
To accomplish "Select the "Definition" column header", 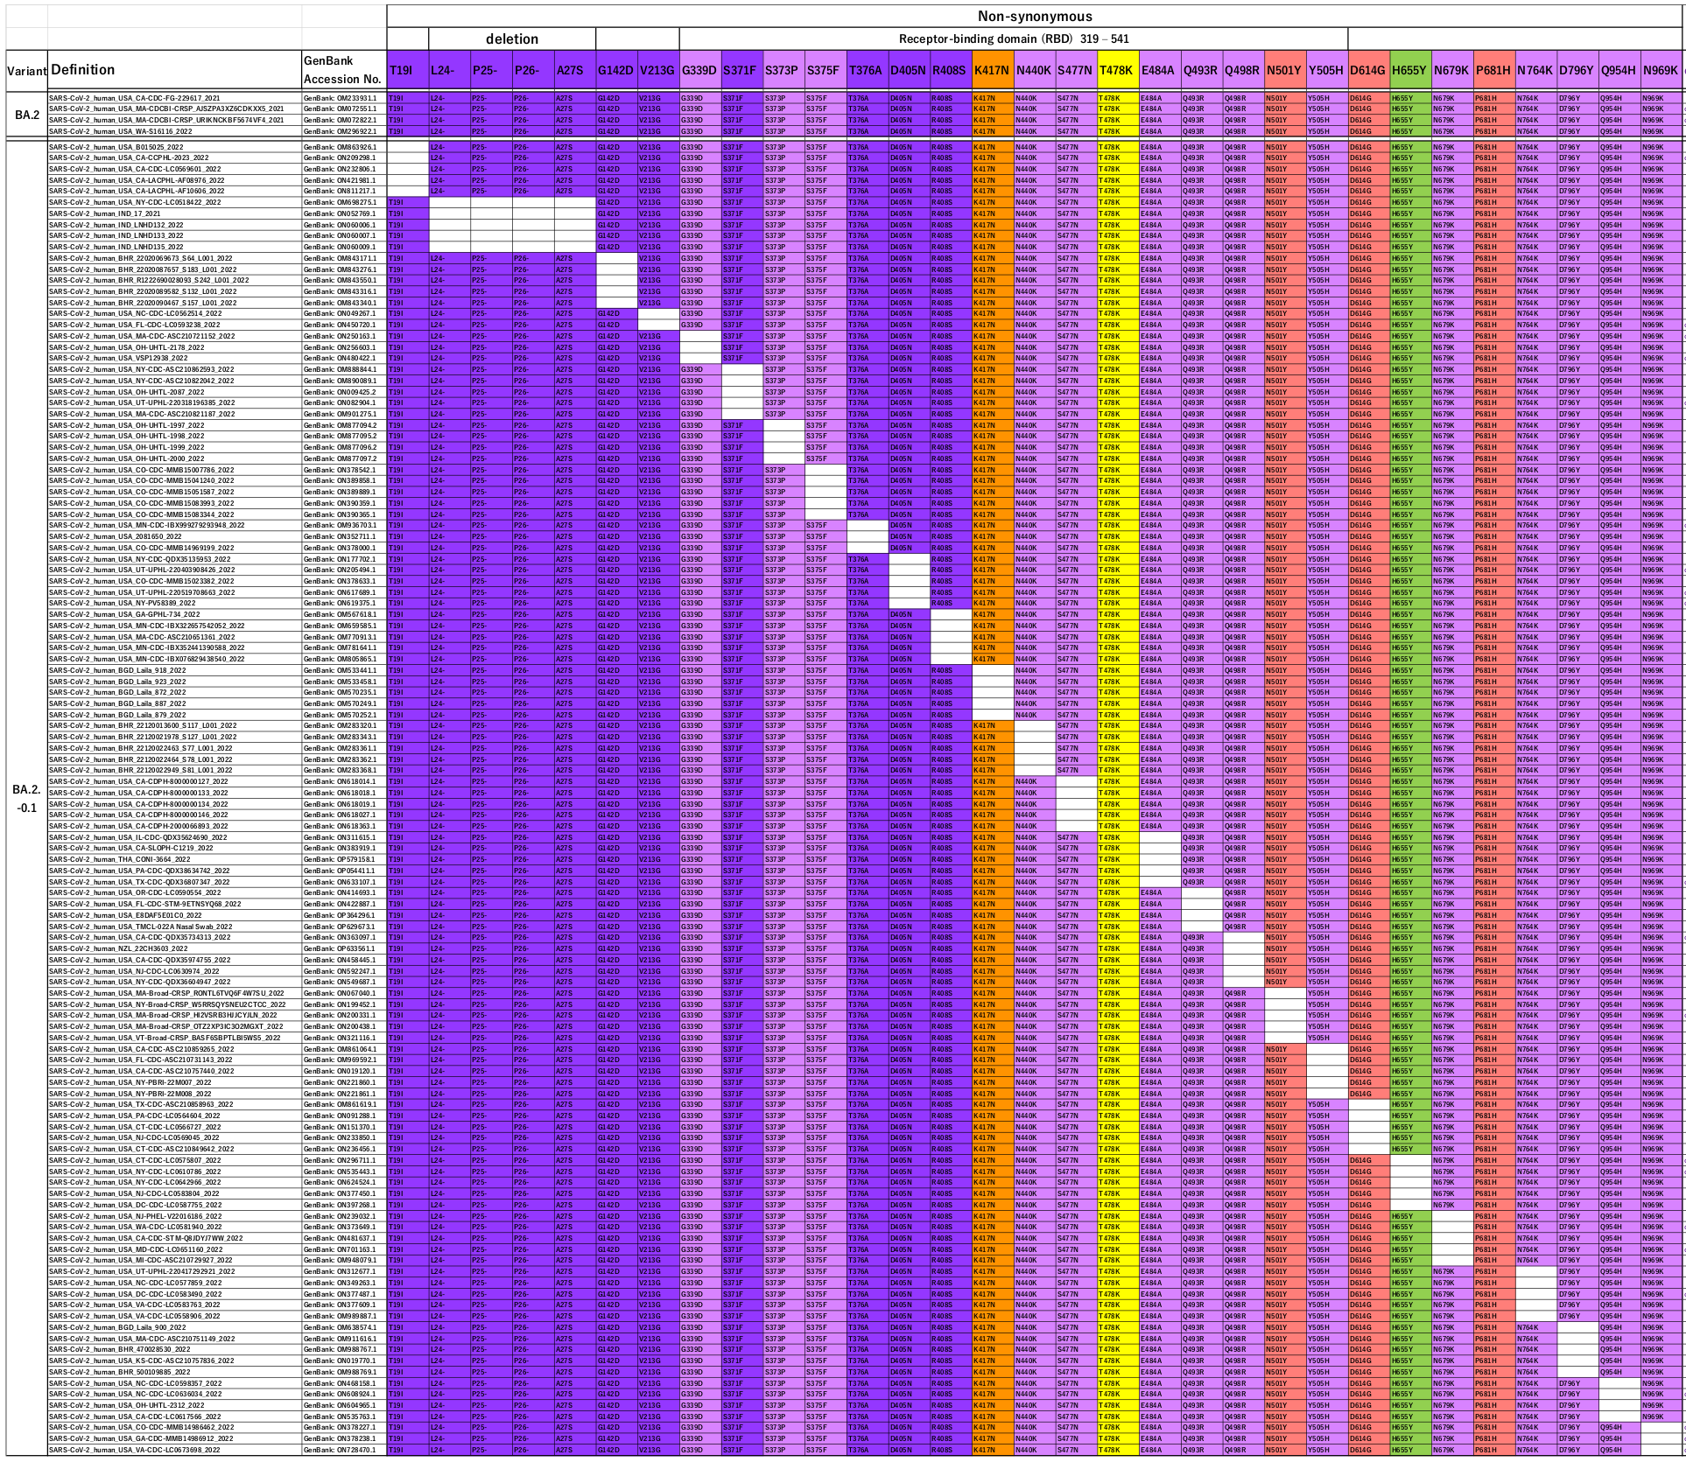I will coord(83,67).
